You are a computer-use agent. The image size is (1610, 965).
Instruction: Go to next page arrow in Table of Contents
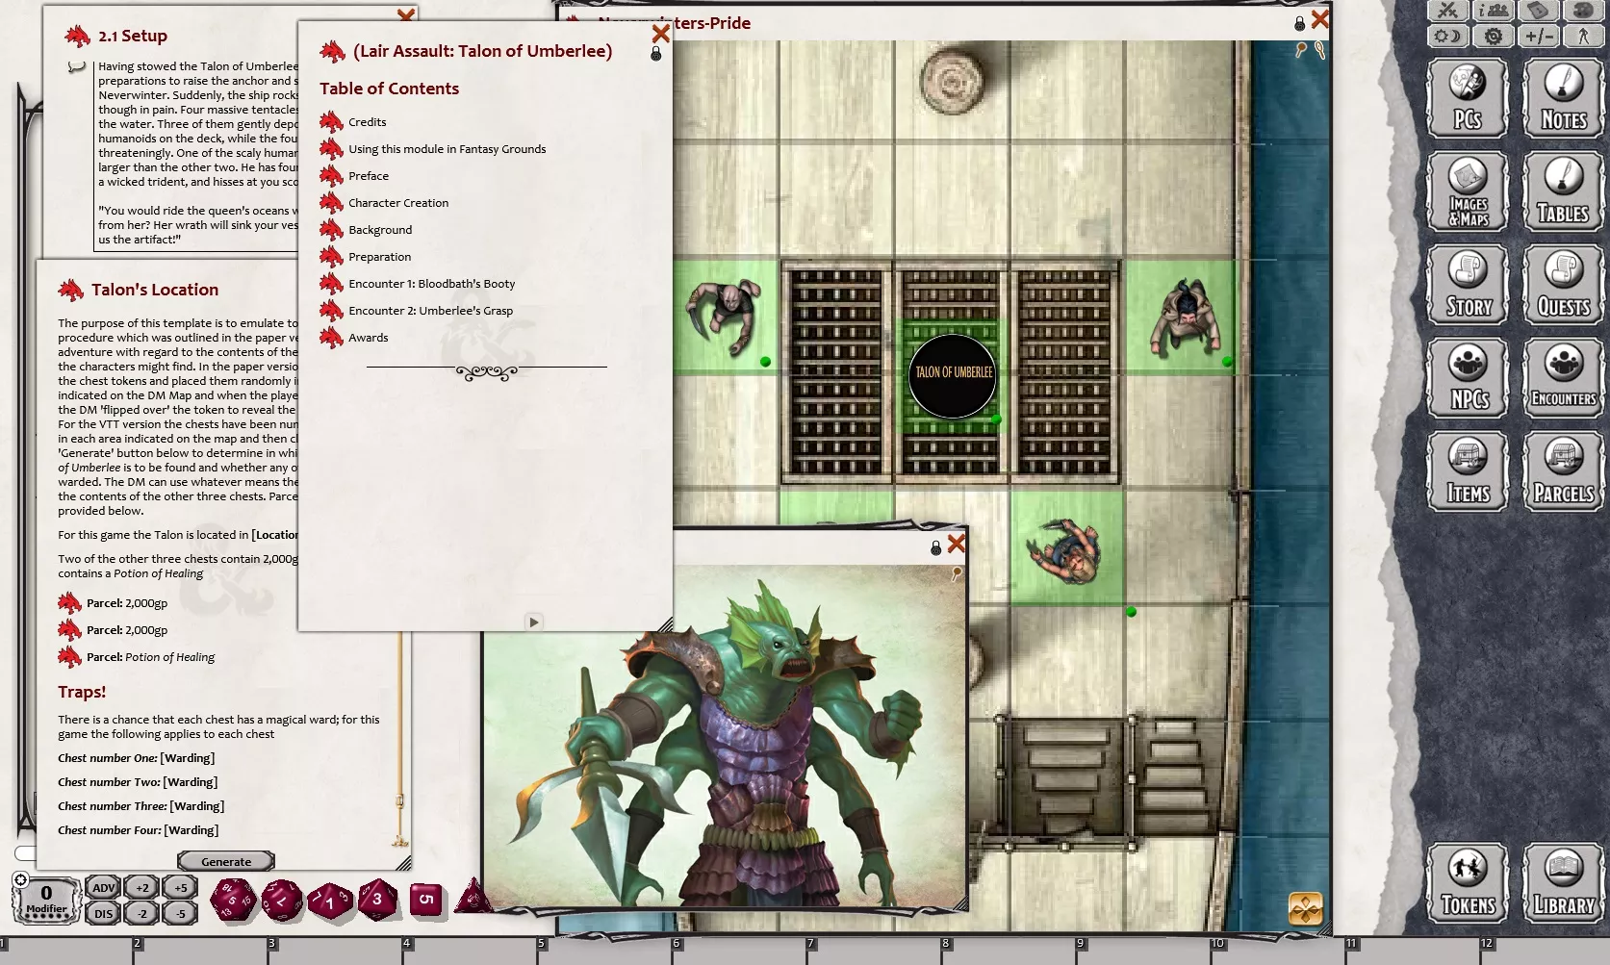534,622
